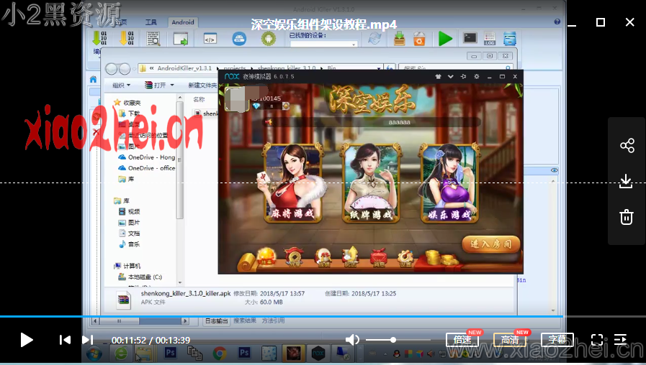Click the install package box icon
Screen dimensions: 646x365
point(399,39)
